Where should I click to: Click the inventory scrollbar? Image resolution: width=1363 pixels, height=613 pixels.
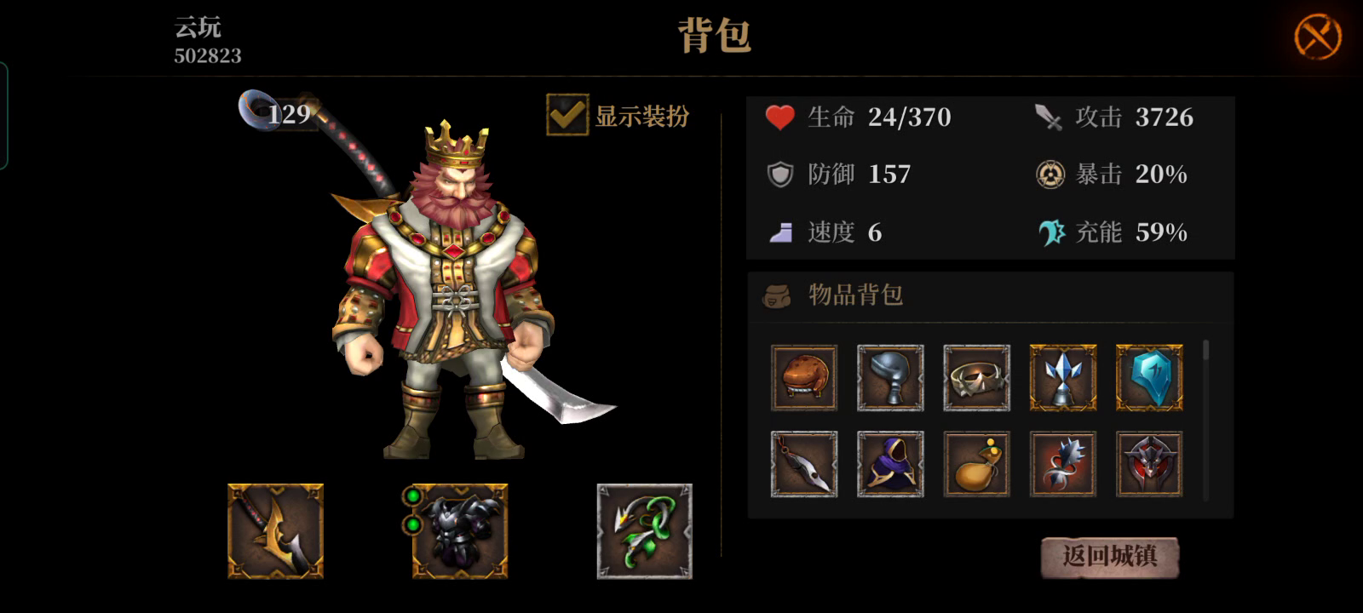[x=1206, y=420]
